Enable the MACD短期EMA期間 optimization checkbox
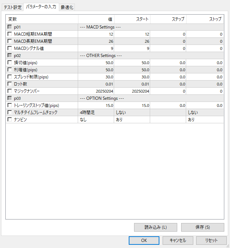This screenshot has height=248, width=230. (x=10, y=34)
